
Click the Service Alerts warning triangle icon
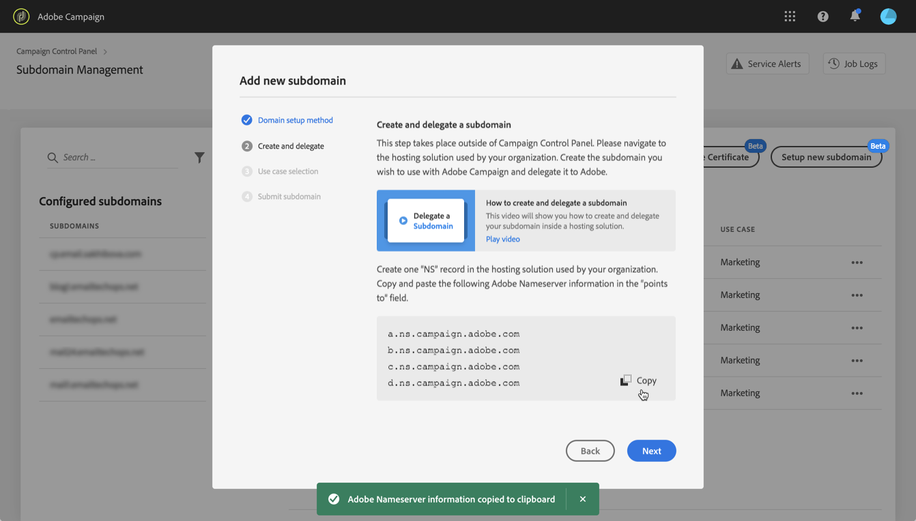[x=737, y=63]
